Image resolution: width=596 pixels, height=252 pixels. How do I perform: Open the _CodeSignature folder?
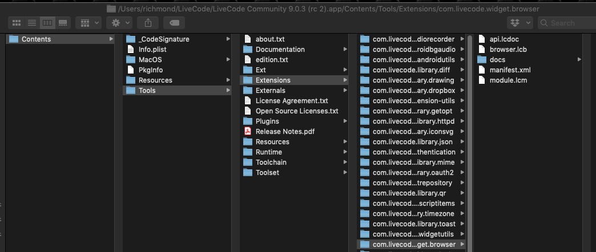(163, 39)
